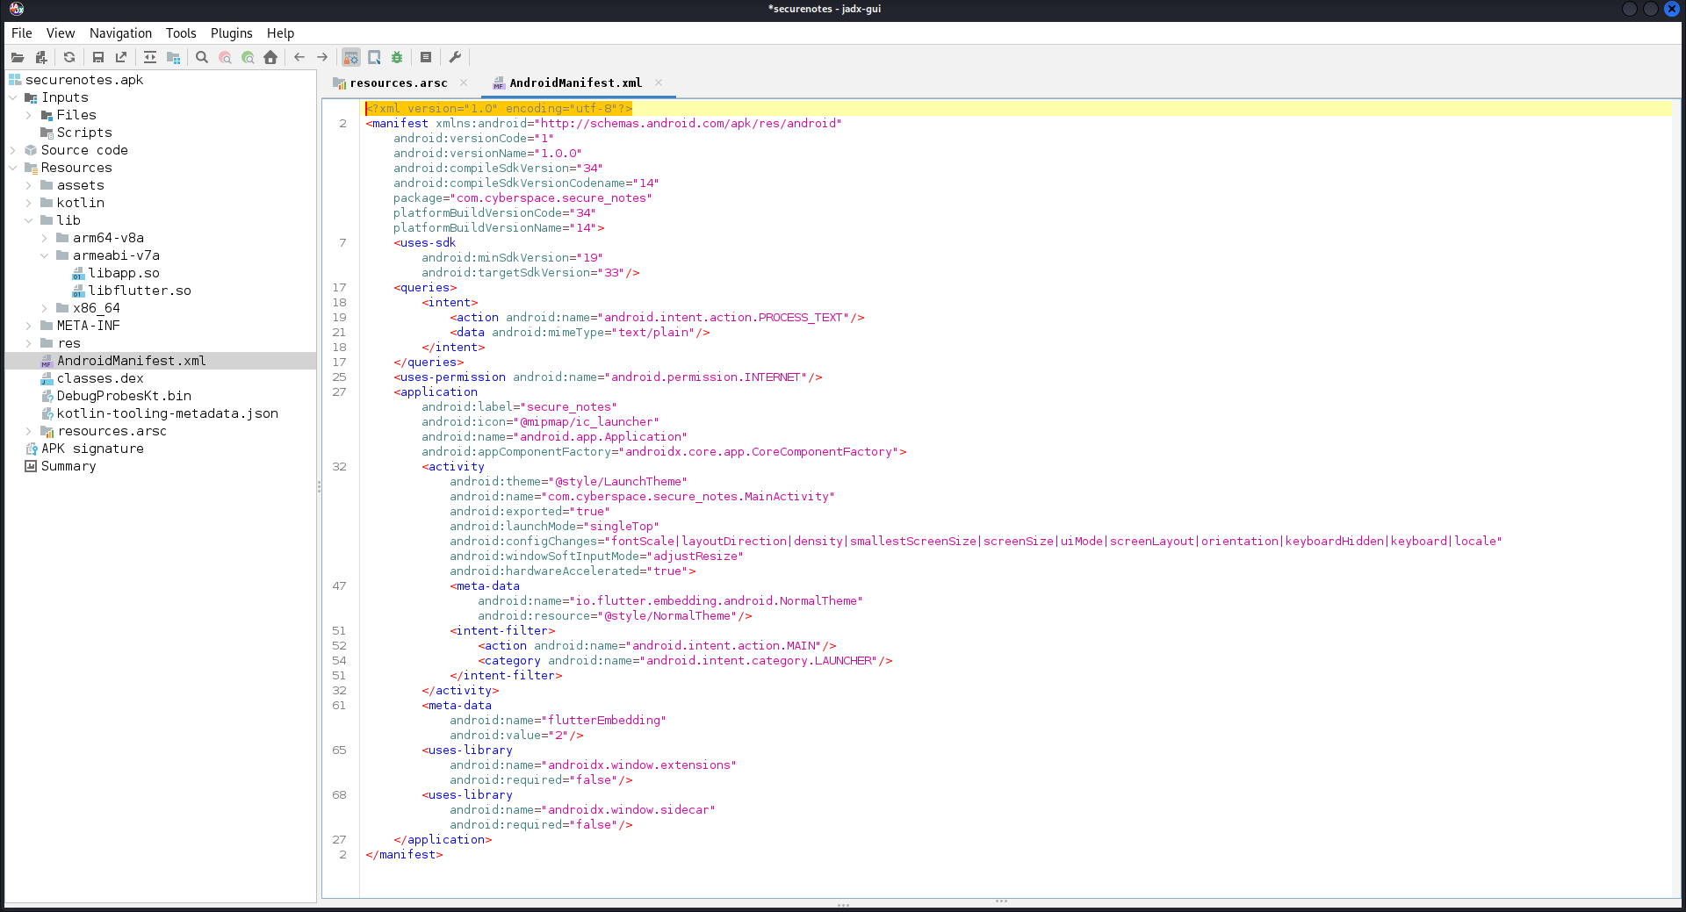Expand the Source code tree node
The image size is (1686, 912).
coord(13,150)
